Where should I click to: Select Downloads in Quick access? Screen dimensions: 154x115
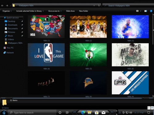coord(12,25)
